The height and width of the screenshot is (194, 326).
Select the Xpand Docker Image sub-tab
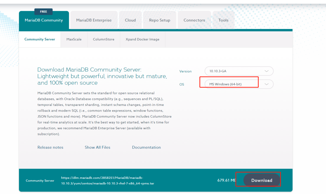[142, 39]
